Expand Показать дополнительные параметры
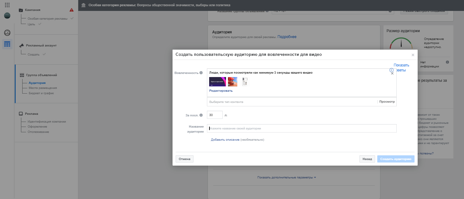The height and width of the screenshot is (199, 464). click(x=286, y=177)
